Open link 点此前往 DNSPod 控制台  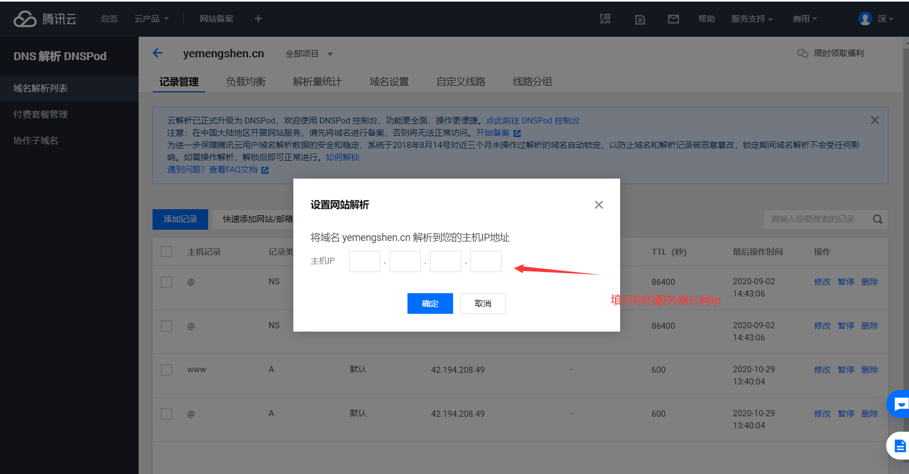[533, 121]
